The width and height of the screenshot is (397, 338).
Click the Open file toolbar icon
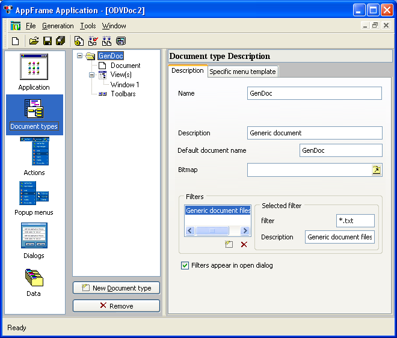tap(34, 41)
